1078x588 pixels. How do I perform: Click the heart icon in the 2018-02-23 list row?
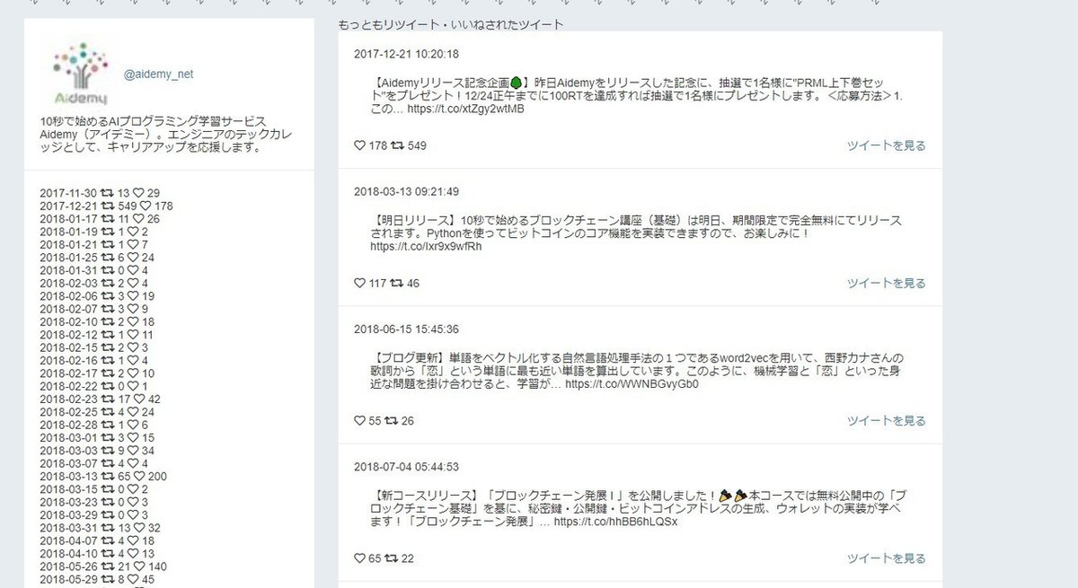pyautogui.click(x=140, y=399)
